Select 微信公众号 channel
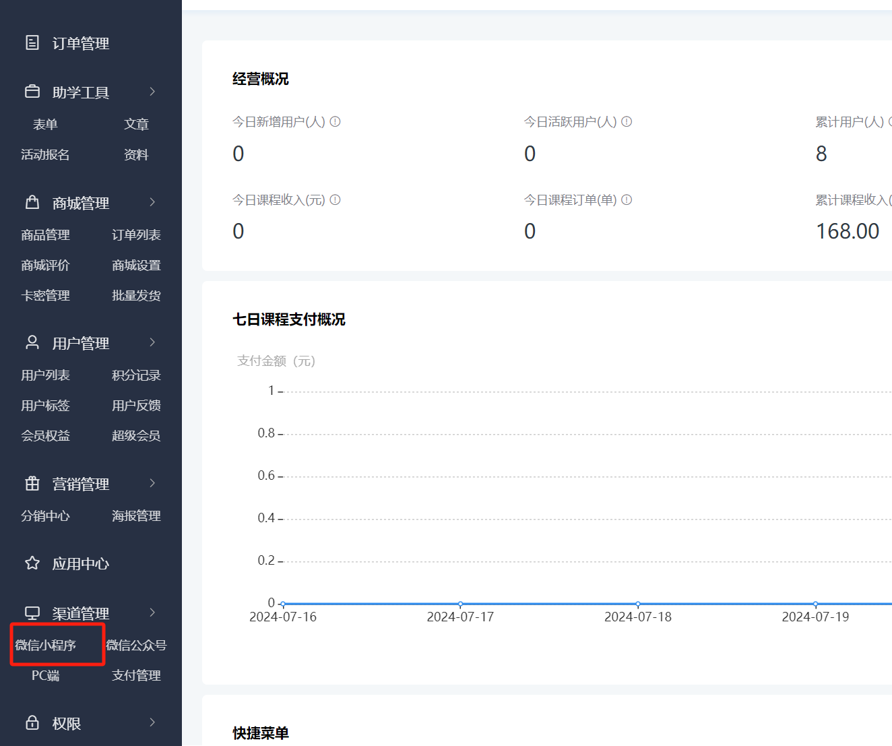Viewport: 892px width, 746px height. [136, 646]
